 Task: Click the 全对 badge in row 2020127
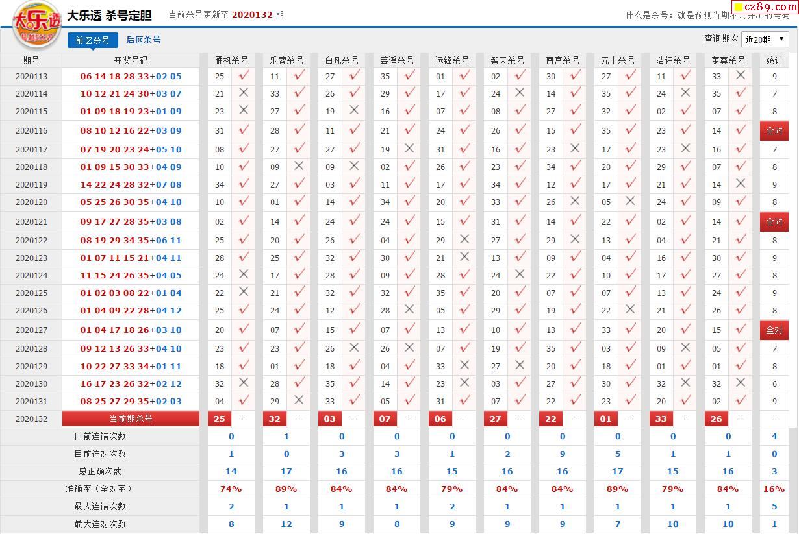[x=774, y=330]
